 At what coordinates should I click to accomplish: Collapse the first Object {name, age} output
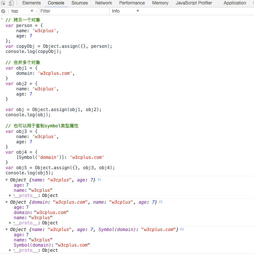click(x=7, y=180)
